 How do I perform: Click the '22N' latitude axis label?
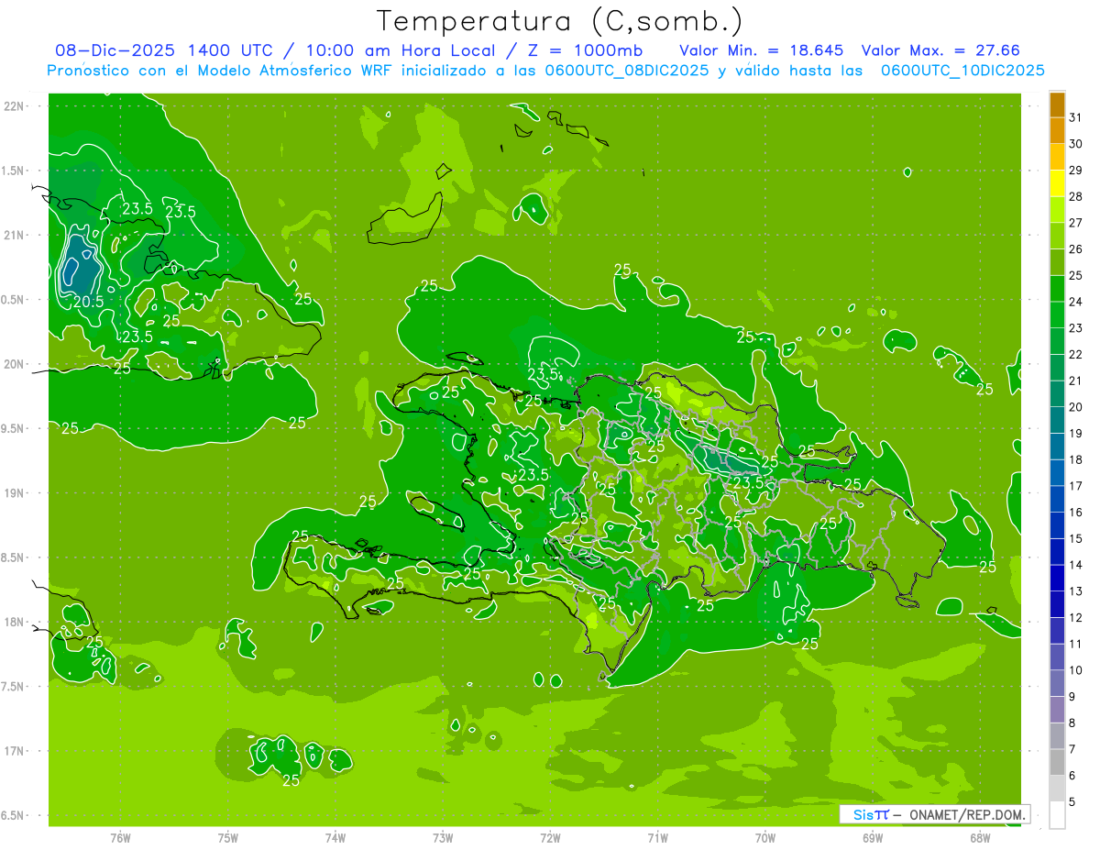[x=14, y=106]
